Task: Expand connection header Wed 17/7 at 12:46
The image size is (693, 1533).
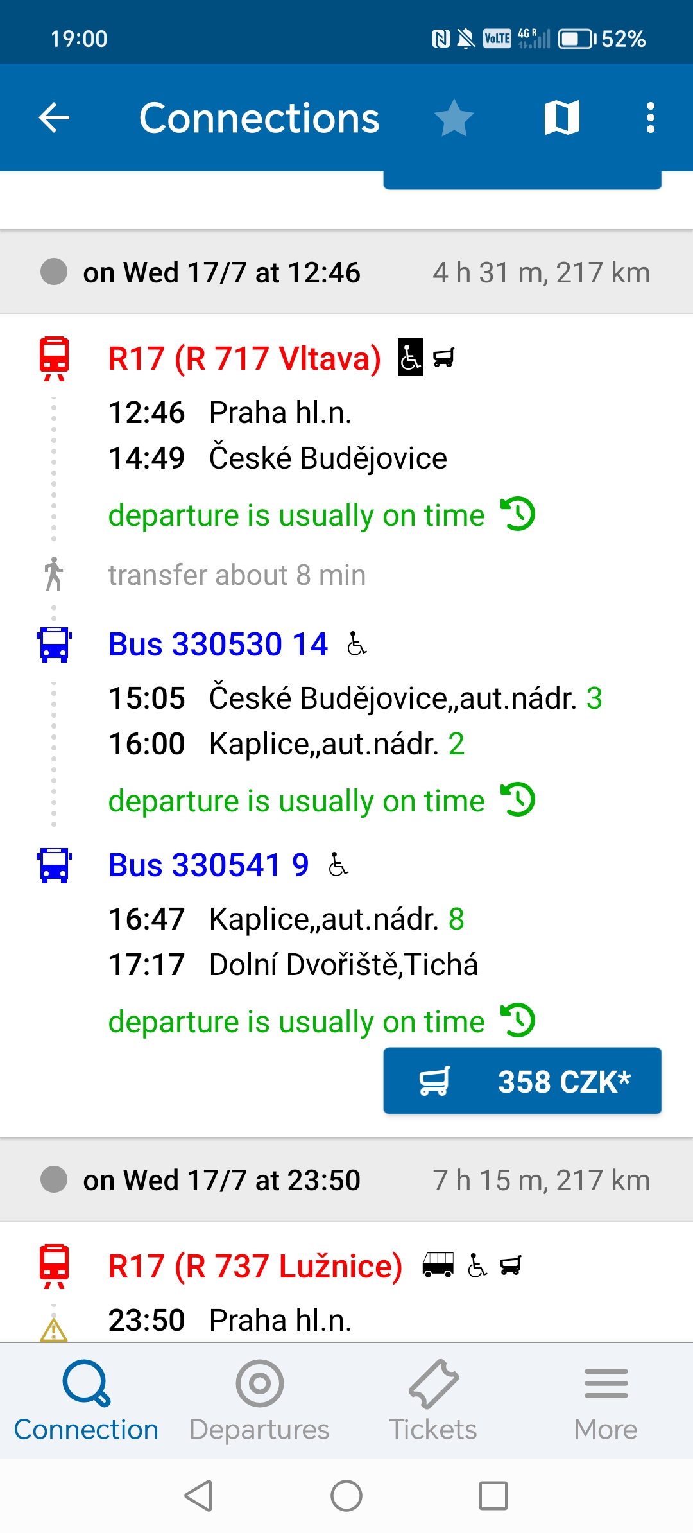Action: [x=346, y=272]
